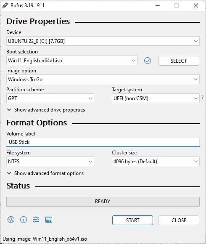Click the Rufus title bar icon
206x244 pixels.
(x=5, y=5)
